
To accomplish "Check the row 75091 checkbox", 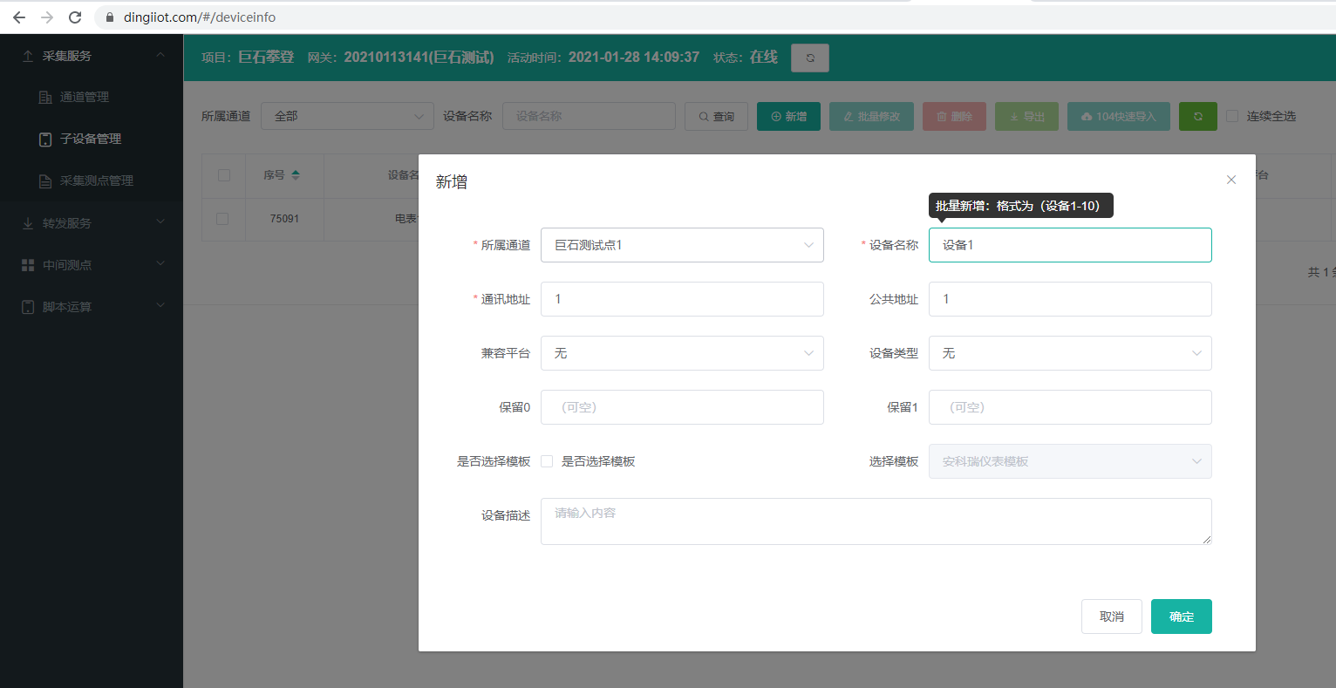I will point(222,219).
